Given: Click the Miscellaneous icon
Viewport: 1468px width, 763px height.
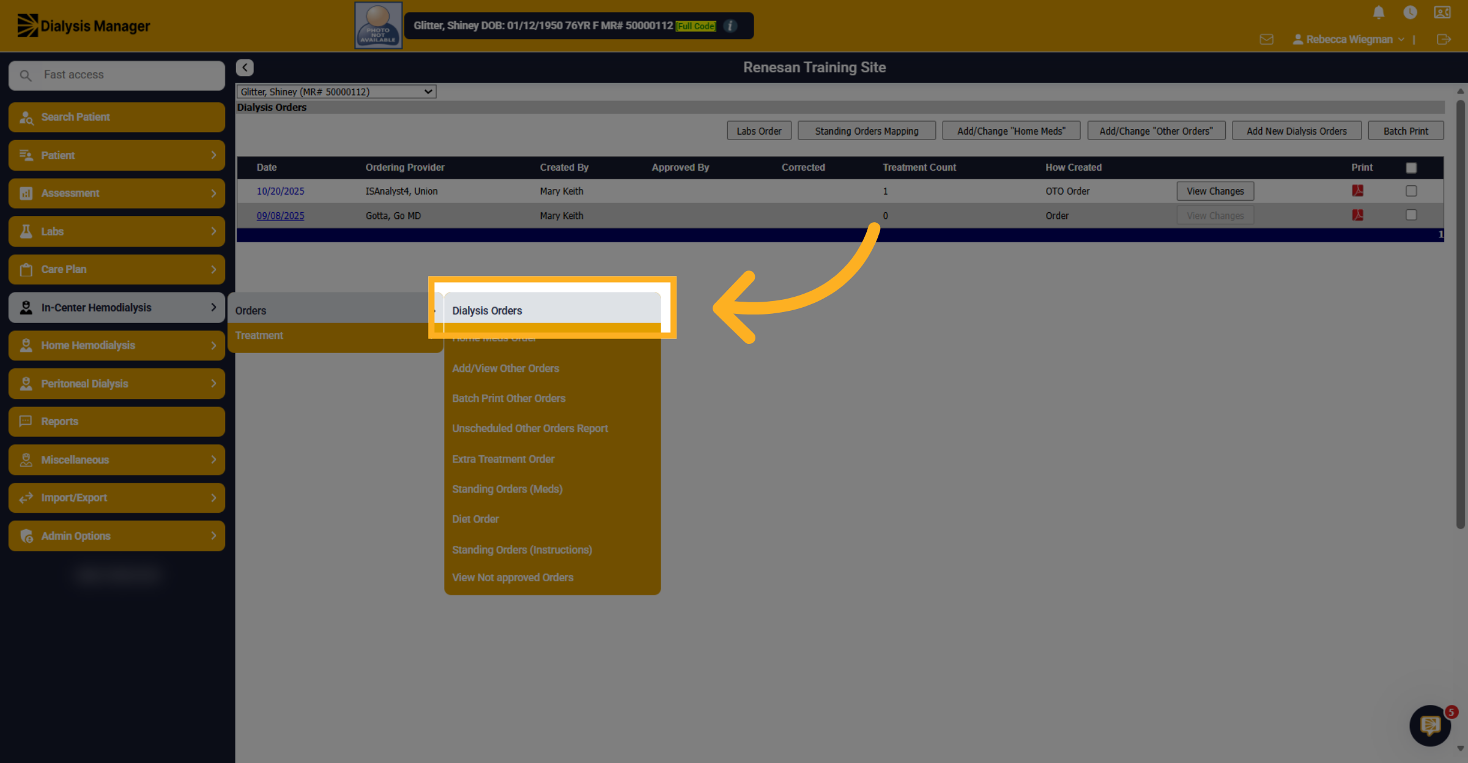Looking at the screenshot, I should [x=26, y=460].
